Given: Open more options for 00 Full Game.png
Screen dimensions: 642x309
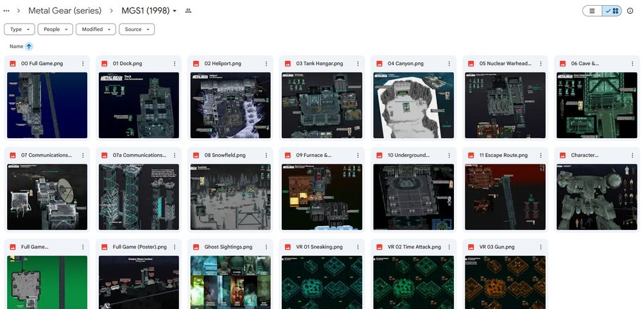Looking at the screenshot, I should click(x=83, y=64).
